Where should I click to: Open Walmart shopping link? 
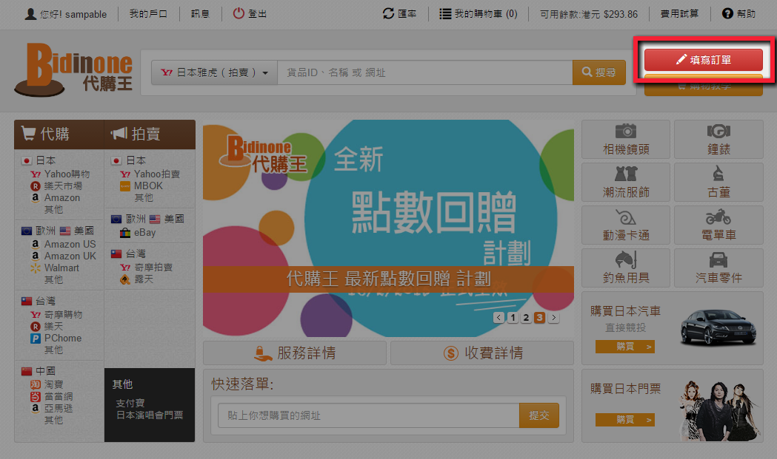coord(61,268)
